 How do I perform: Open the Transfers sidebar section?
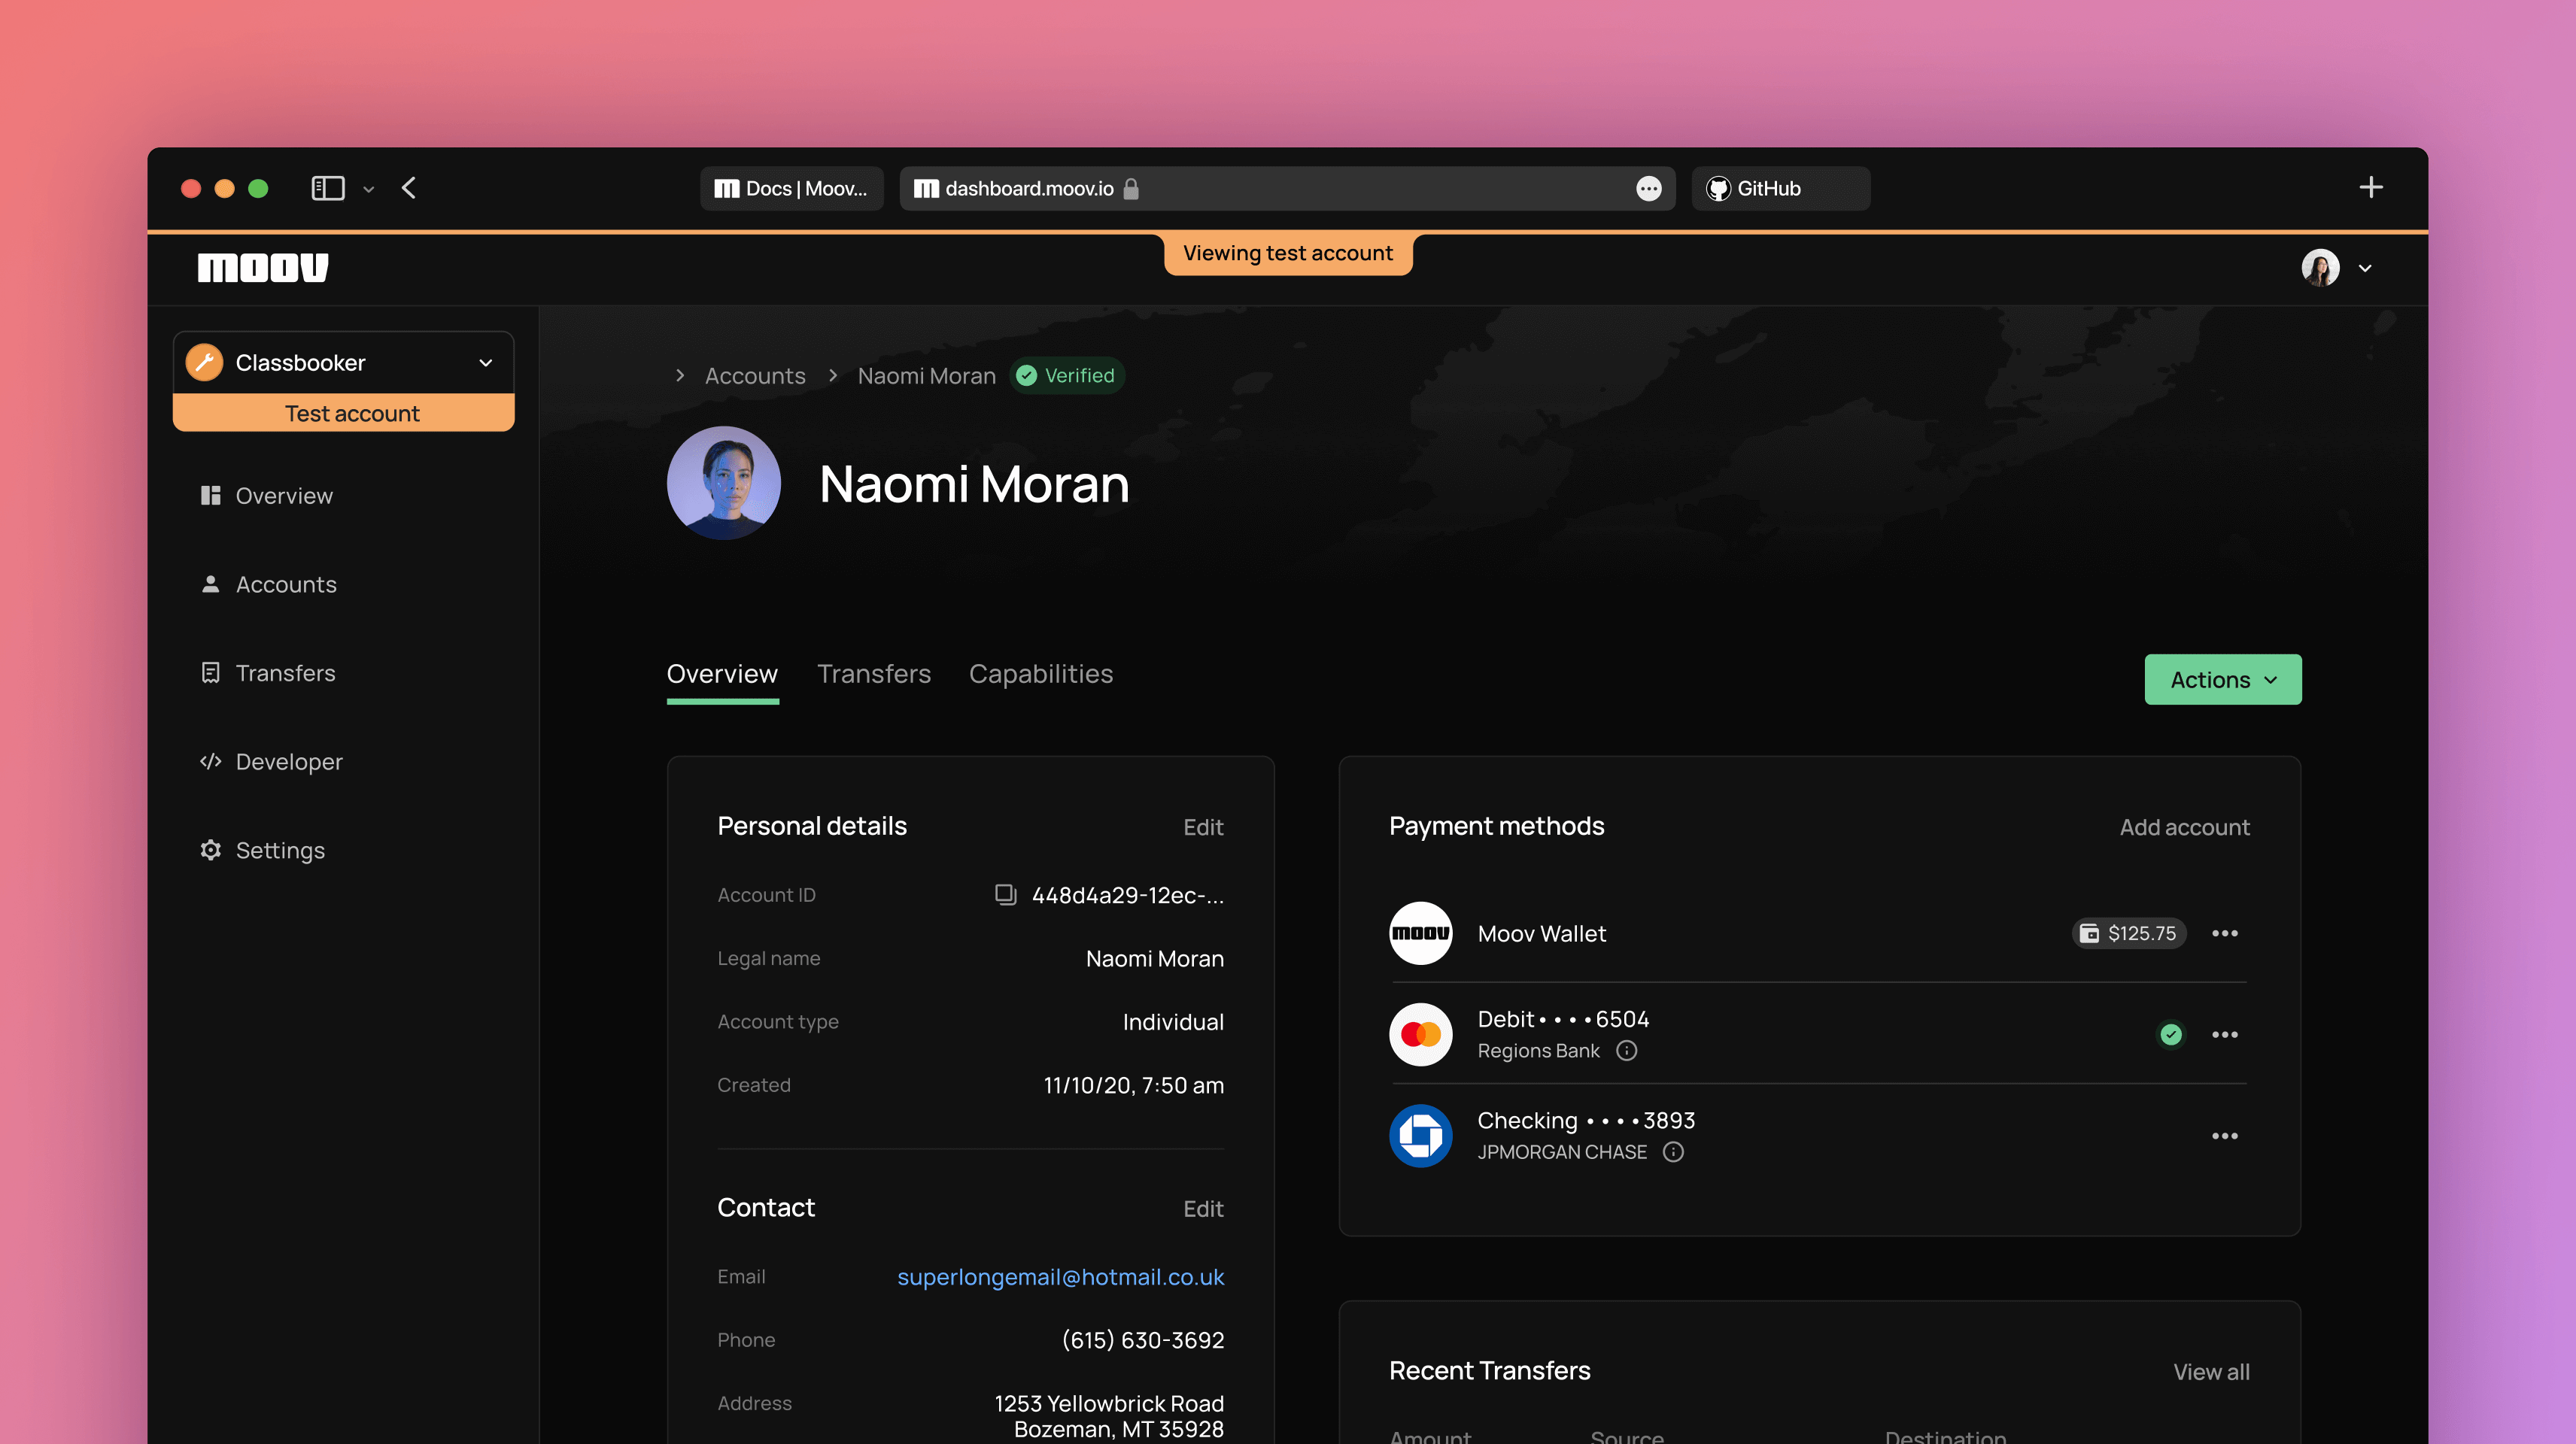pos(285,672)
